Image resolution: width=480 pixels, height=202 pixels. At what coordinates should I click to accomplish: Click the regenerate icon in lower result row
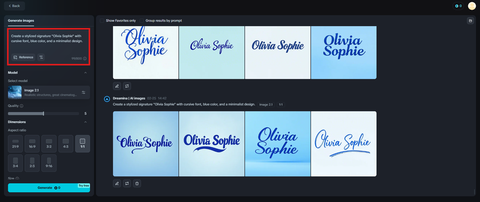[x=127, y=184]
